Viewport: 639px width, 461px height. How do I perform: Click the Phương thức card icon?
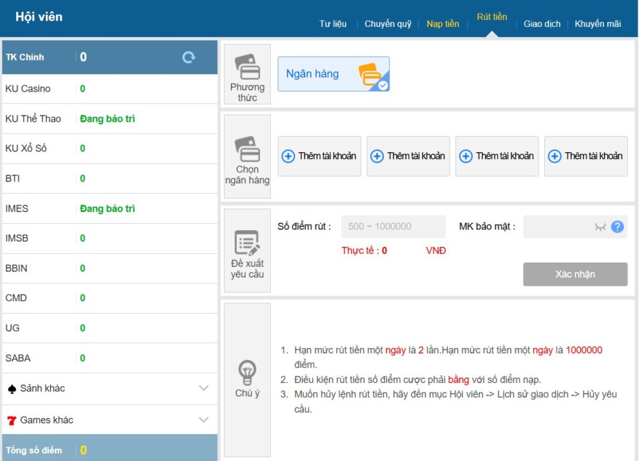[247, 66]
